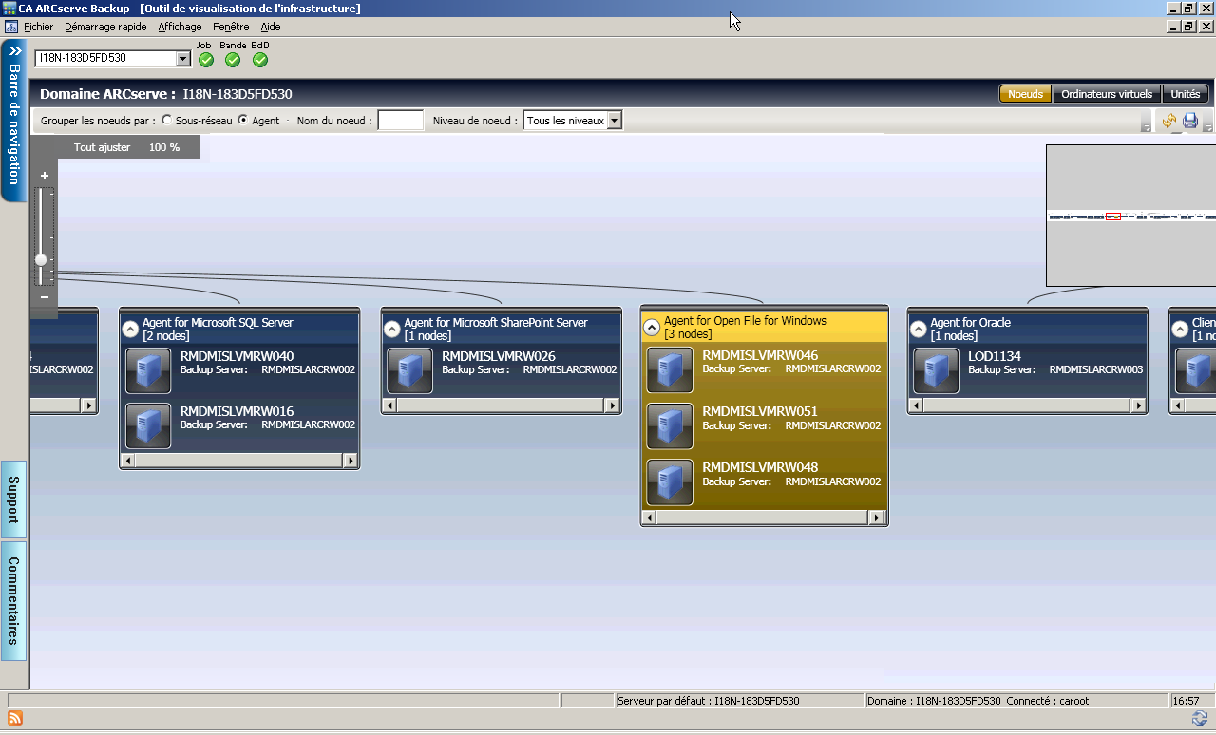Click zoom in plus icon
This screenshot has height=735, width=1216.
(x=44, y=176)
